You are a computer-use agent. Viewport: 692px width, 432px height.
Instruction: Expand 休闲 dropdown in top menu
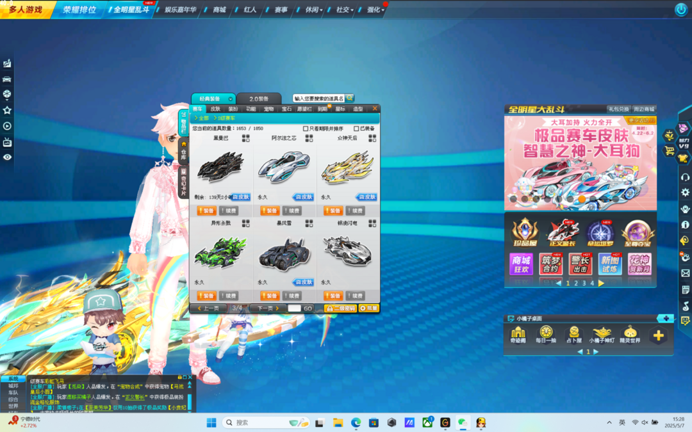click(321, 10)
